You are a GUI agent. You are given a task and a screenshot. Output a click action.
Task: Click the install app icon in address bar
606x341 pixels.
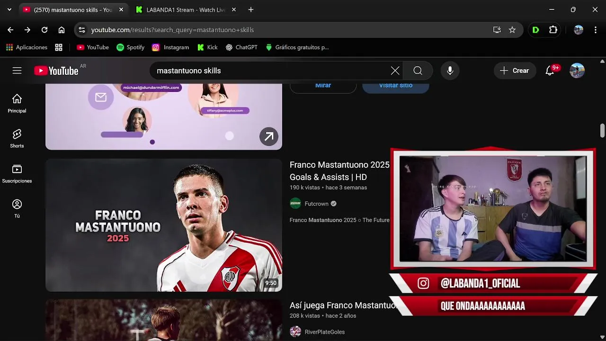coord(497,30)
